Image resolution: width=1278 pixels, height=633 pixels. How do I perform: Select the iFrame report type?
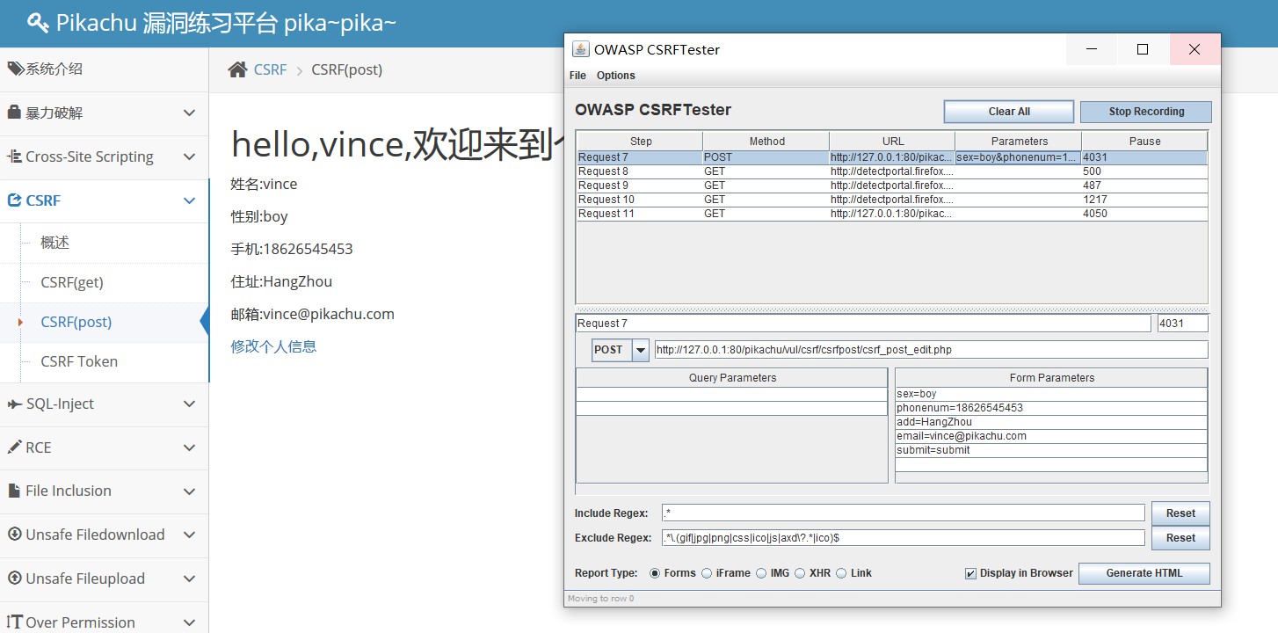tap(707, 573)
